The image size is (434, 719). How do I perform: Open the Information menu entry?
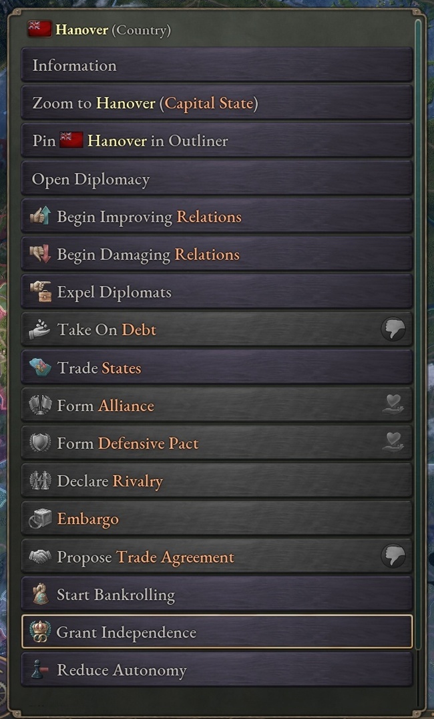coord(216,65)
